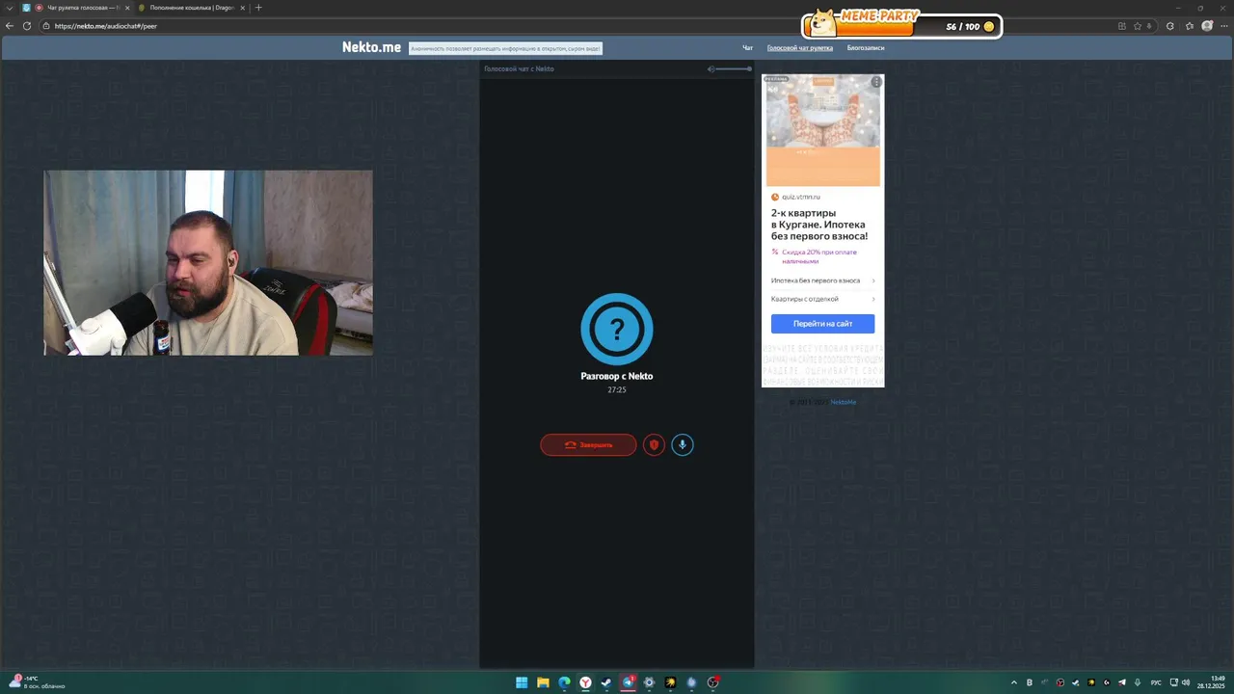Click "Перейти на сайт" ad button
Viewport: 1234px width, 694px height.
822,324
